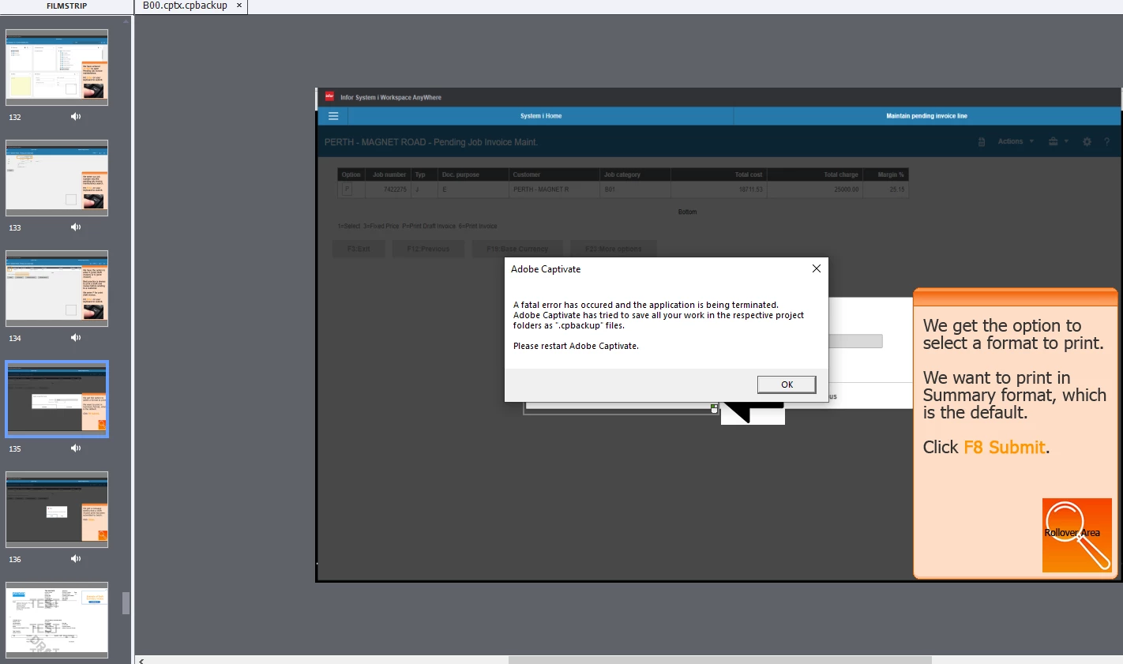This screenshot has height=664, width=1123.
Task: Click the Option field containing P
Action: point(347,189)
